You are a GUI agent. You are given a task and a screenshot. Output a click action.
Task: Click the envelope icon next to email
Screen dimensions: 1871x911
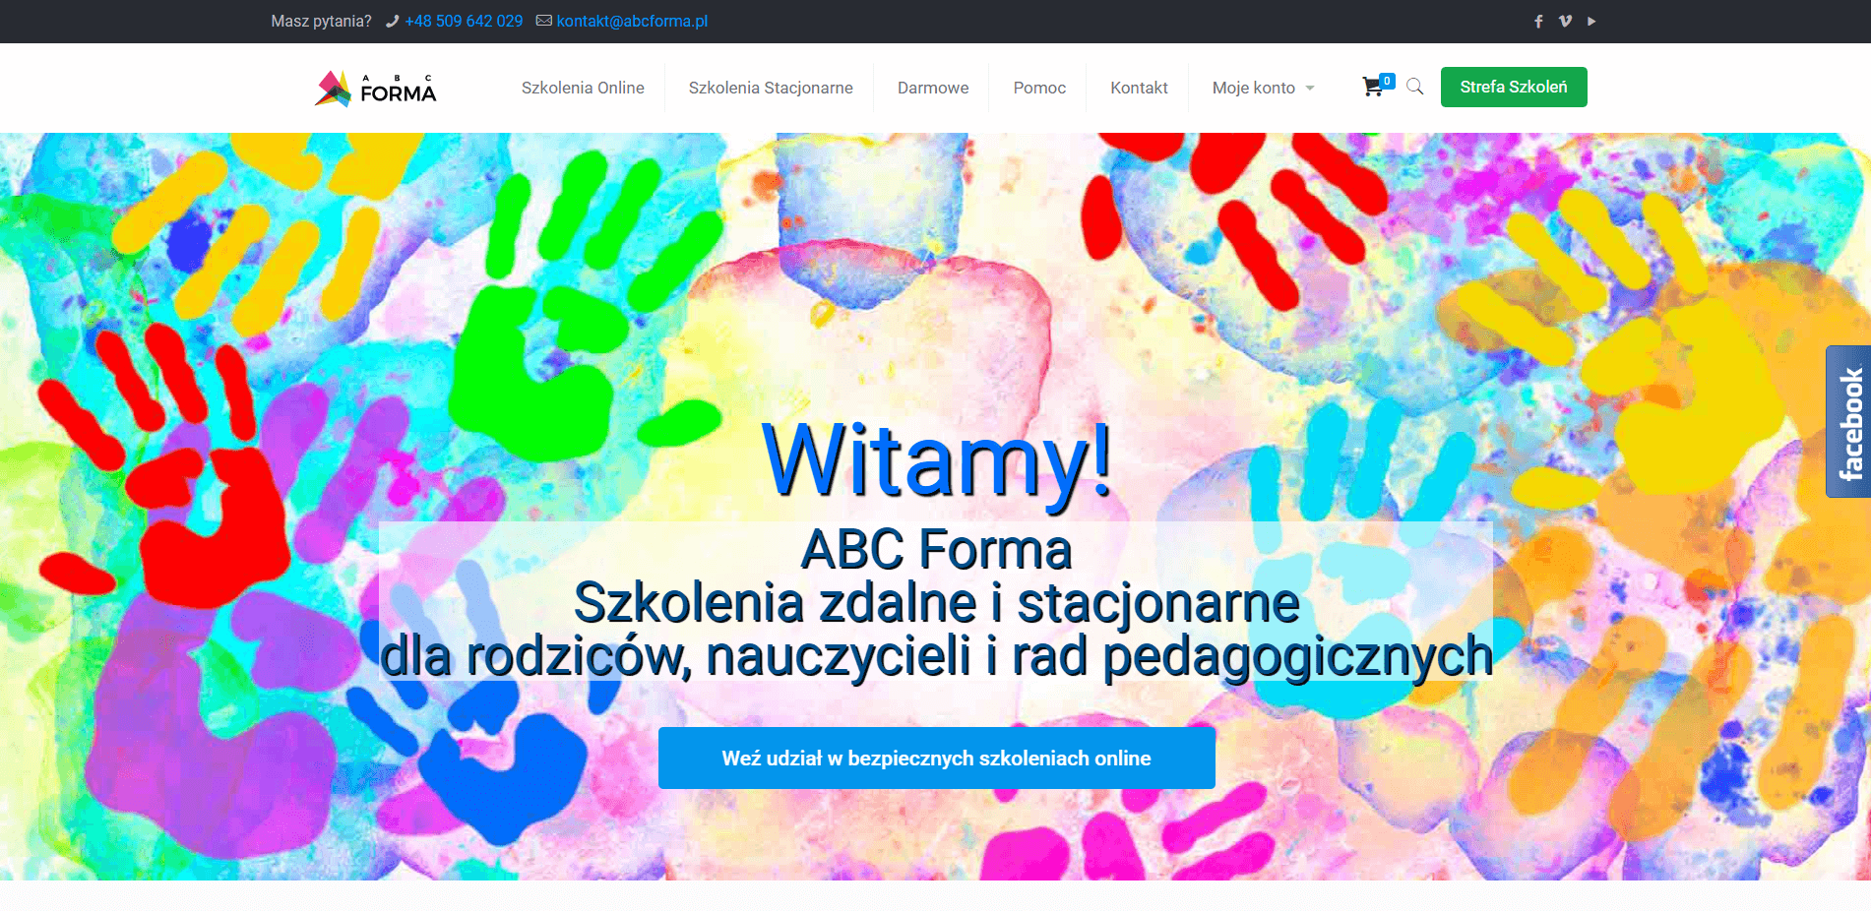[543, 21]
